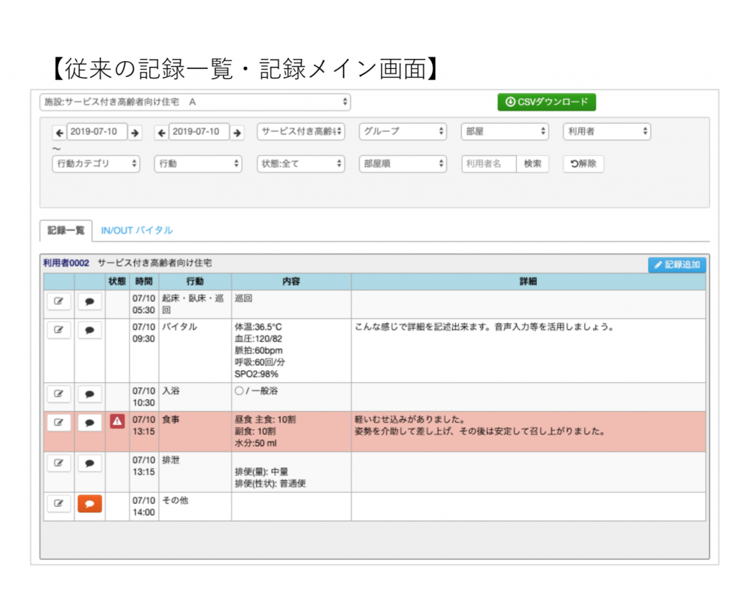Open the 施設 facility dropdown
The image size is (735, 603).
point(195,102)
